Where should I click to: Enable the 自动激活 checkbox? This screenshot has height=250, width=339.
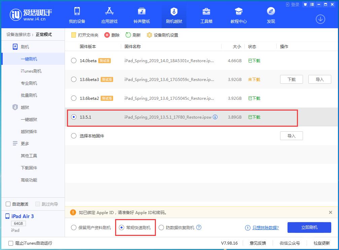(7, 204)
